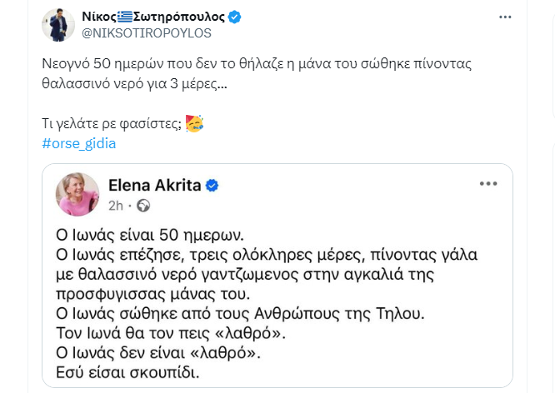Image resolution: width=555 pixels, height=393 pixels.
Task: Click the Greek flag emoji in the name
Action: [x=126, y=17]
